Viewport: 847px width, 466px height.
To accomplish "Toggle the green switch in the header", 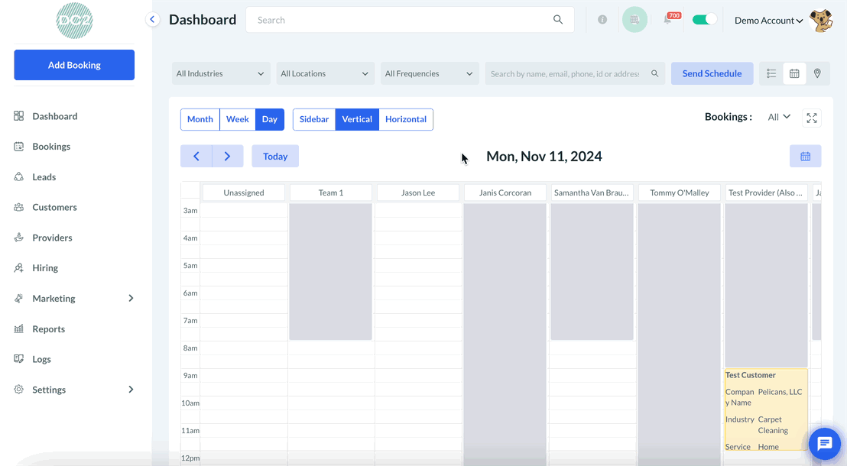I will point(704,19).
